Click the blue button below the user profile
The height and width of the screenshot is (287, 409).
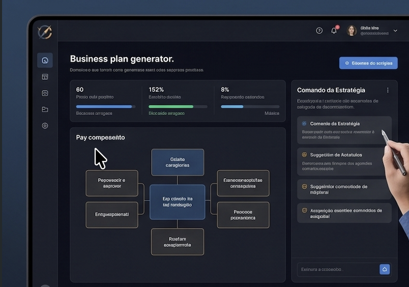point(368,63)
